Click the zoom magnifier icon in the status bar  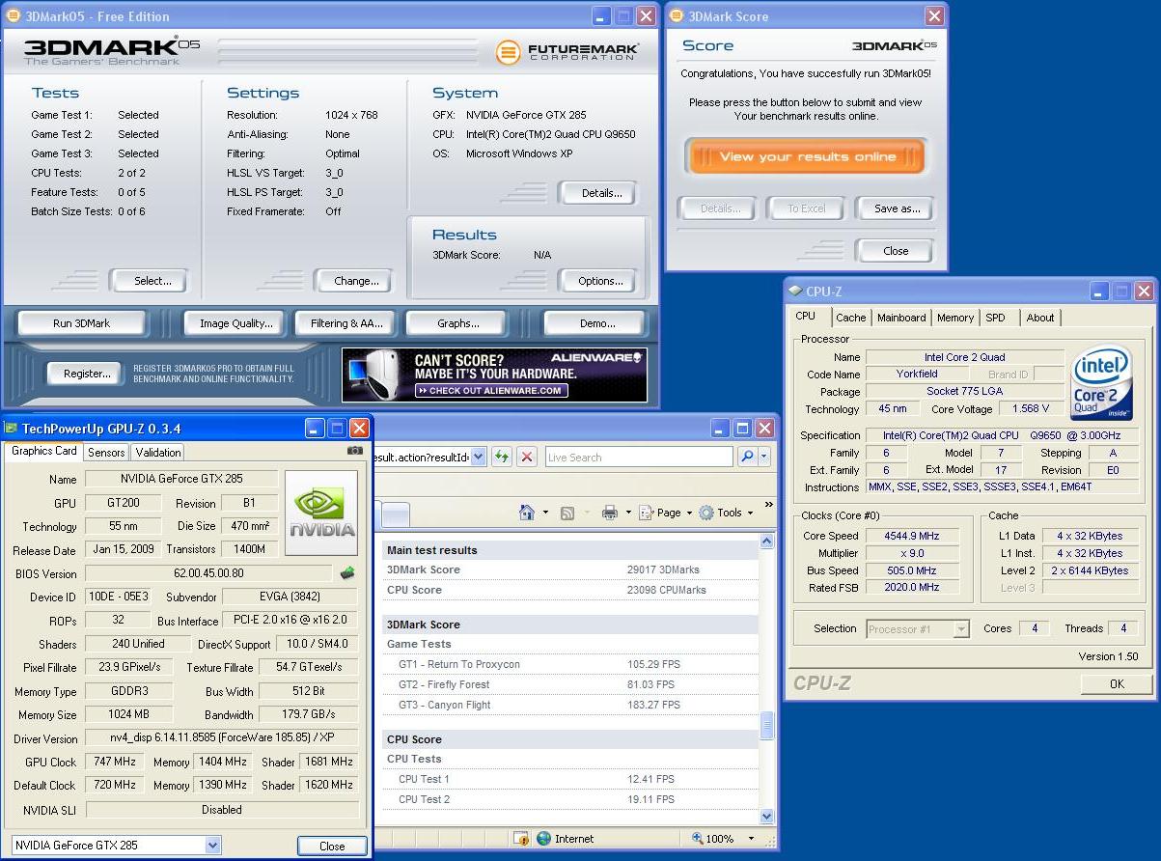tap(698, 839)
